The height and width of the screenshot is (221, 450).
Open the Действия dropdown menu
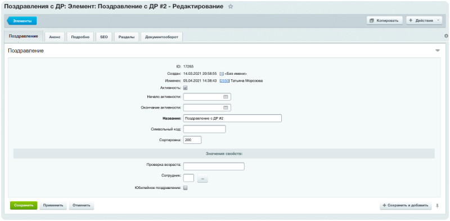tap(424, 21)
